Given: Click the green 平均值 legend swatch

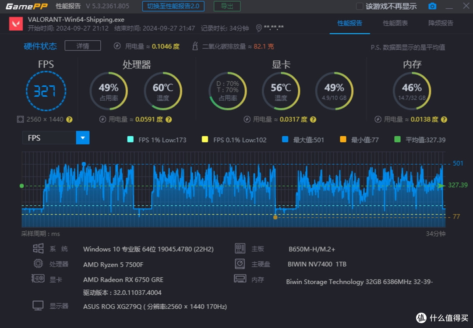Looking at the screenshot, I should [397, 139].
